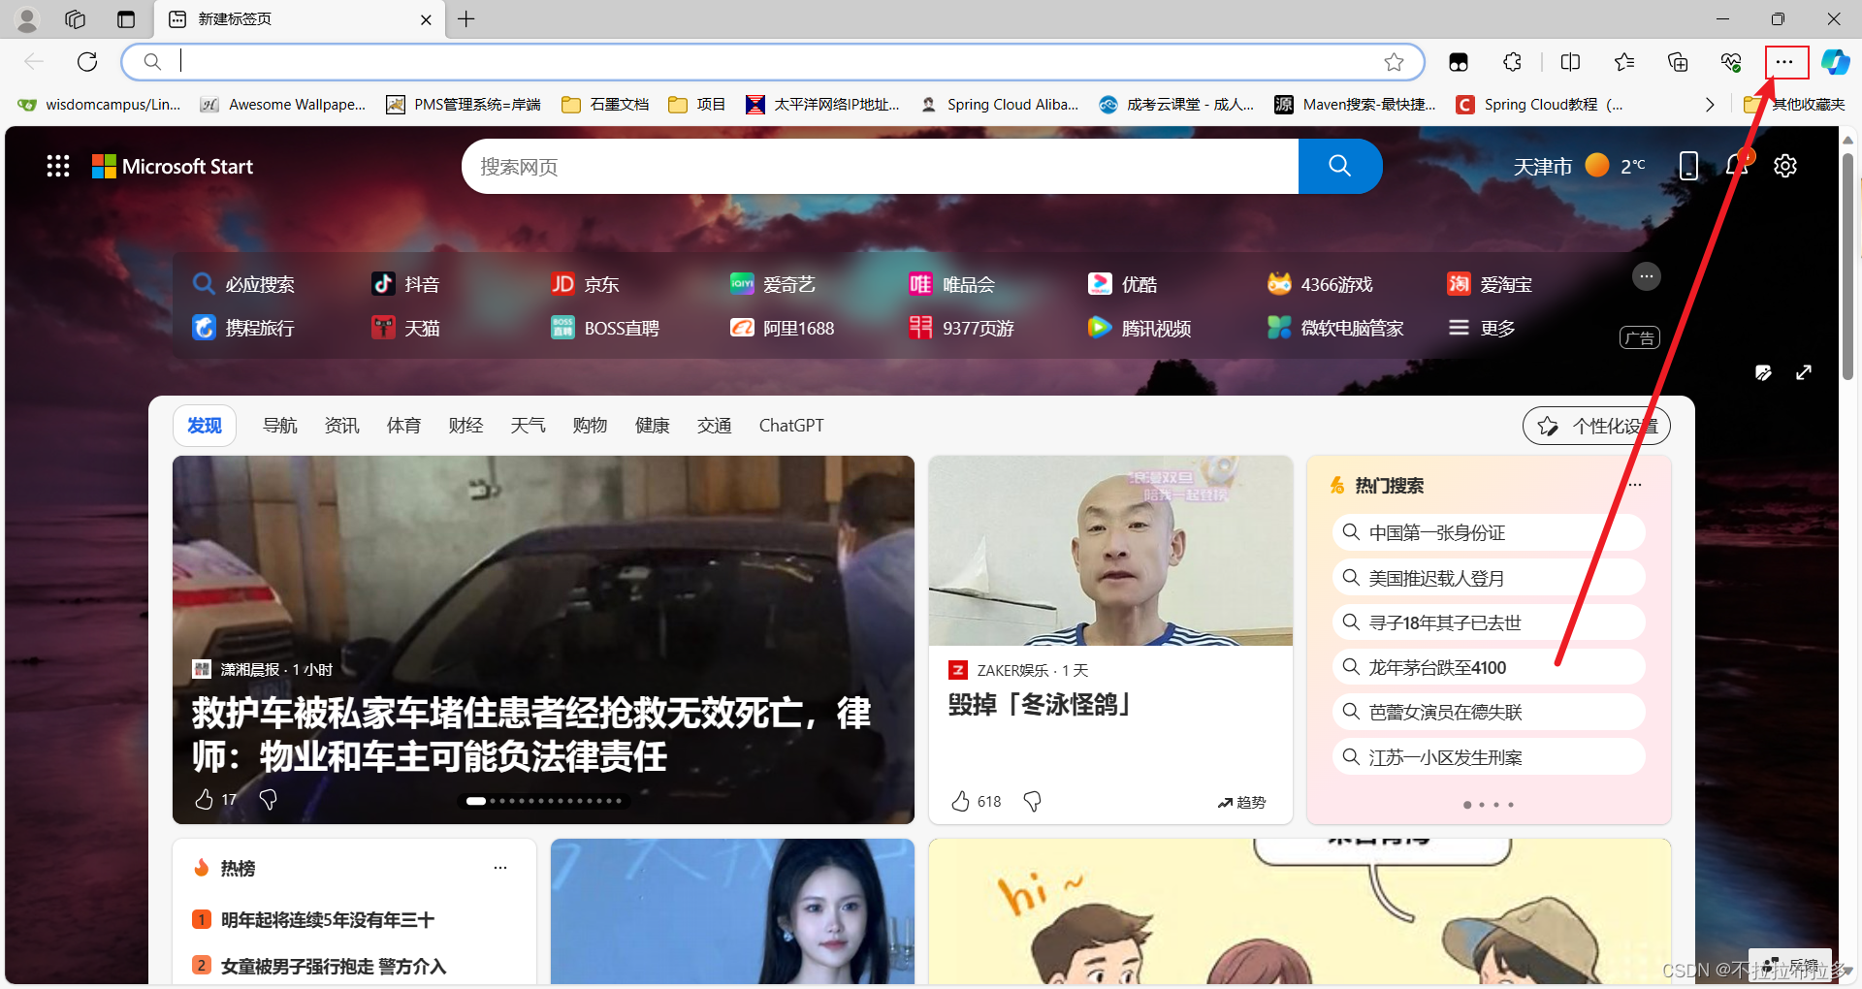
Task: Open the 天猫 quick link
Action: tap(405, 328)
